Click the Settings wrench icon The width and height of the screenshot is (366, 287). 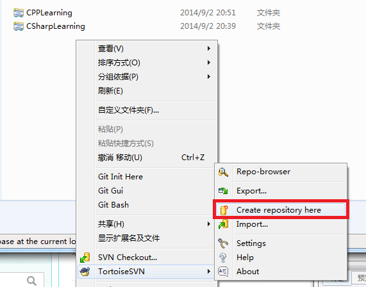click(223, 243)
